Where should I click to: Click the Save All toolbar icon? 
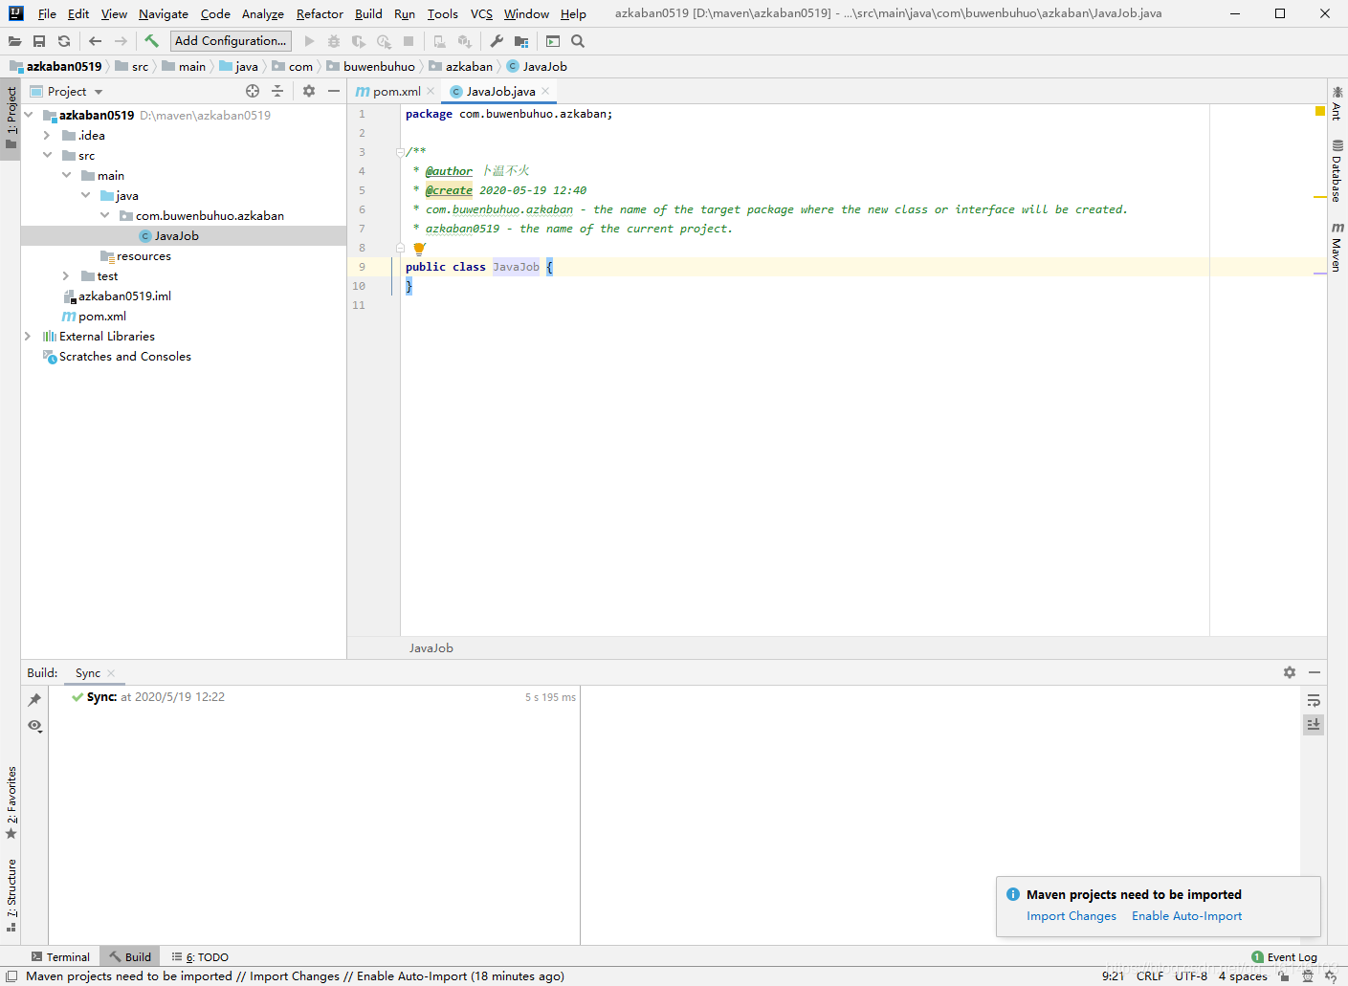click(39, 41)
